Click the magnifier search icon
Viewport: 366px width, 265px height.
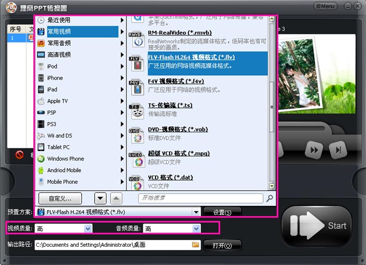pos(270,198)
